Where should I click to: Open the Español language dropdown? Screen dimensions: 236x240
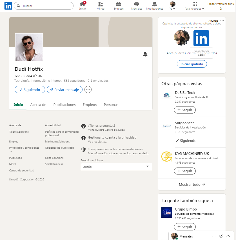pos(117,167)
